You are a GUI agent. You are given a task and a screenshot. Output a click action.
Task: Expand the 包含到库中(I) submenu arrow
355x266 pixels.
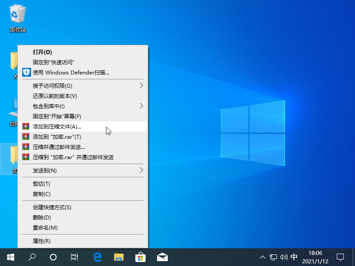point(142,106)
